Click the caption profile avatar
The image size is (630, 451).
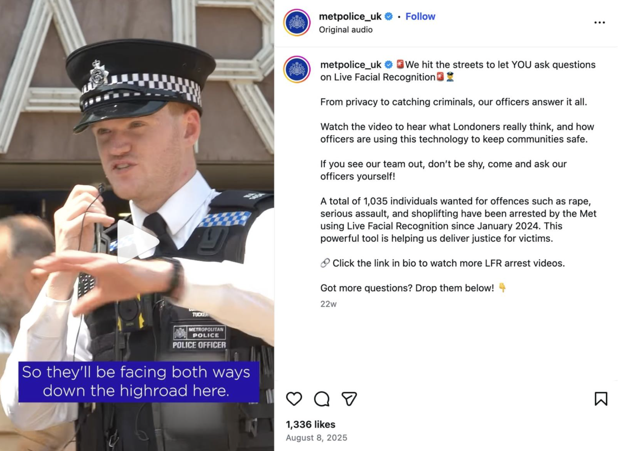pos(297,69)
